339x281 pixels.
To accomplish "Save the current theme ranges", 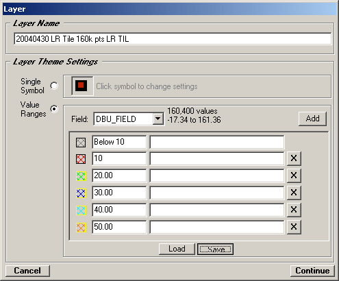I will click(x=215, y=249).
